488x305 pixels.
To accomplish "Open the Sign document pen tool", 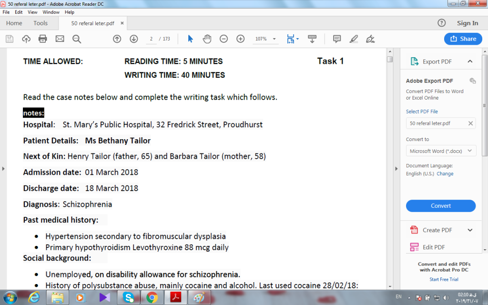I will point(370,39).
